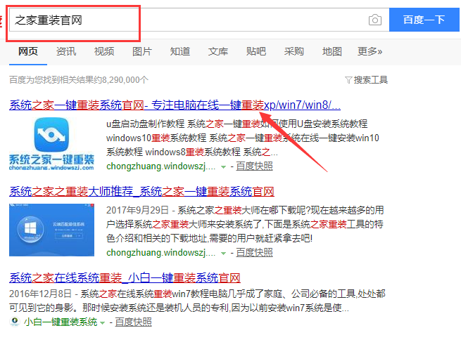This screenshot has height=354, width=461.
Task: Open the 搜索工具 filter tools
Action: coord(367,80)
